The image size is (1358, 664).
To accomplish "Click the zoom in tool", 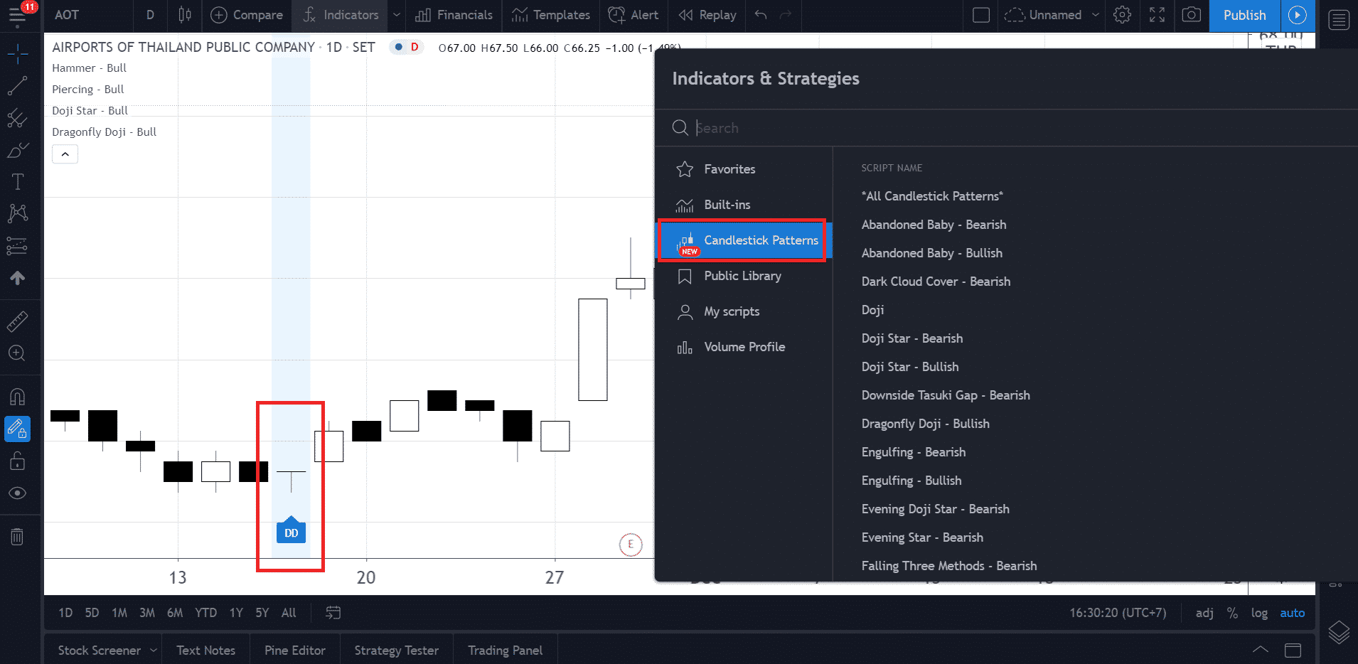I will [17, 353].
